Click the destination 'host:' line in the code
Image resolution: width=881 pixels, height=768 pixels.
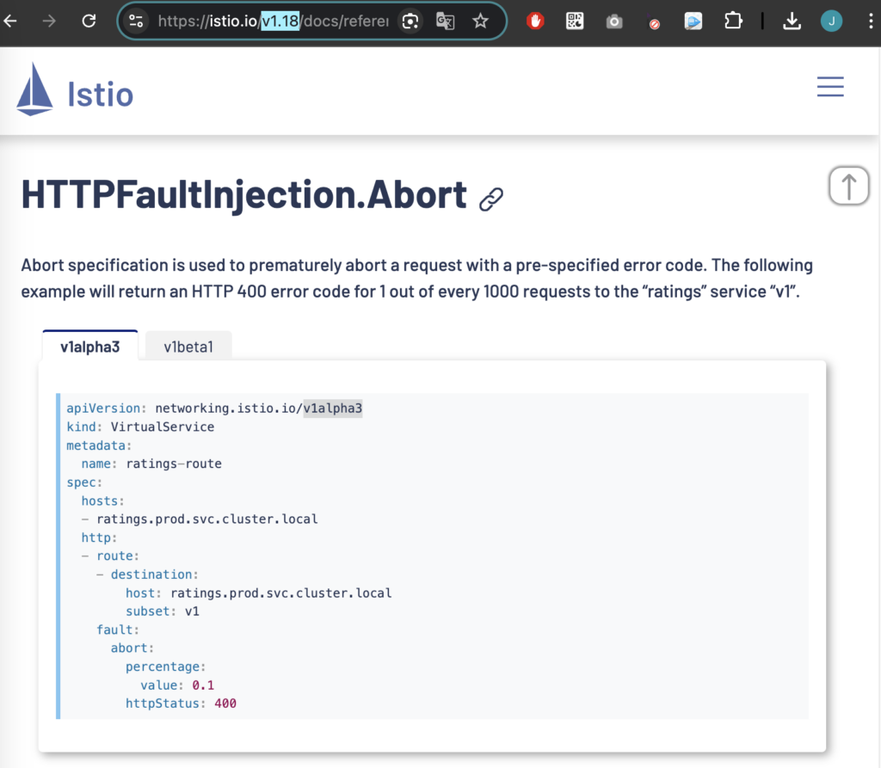pos(258,593)
